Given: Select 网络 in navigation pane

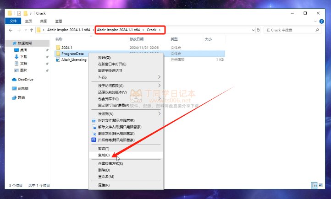Looking at the screenshot, I should pyautogui.click(x=21, y=98).
